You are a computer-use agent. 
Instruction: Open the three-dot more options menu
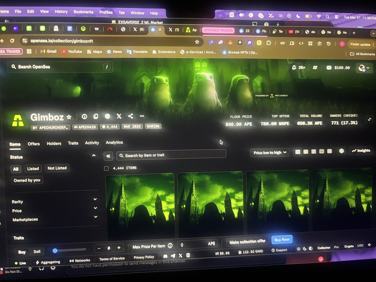click(x=142, y=116)
